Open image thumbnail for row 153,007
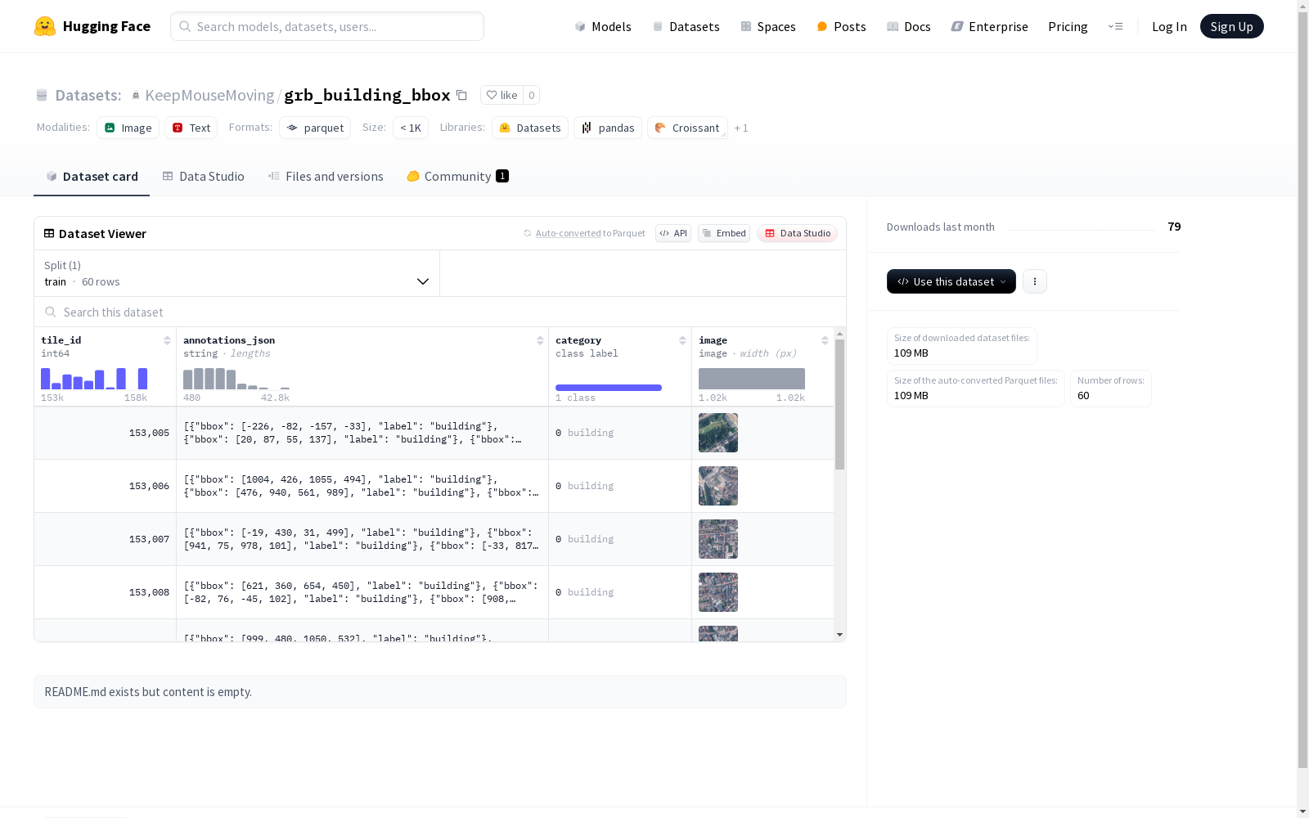 [718, 539]
